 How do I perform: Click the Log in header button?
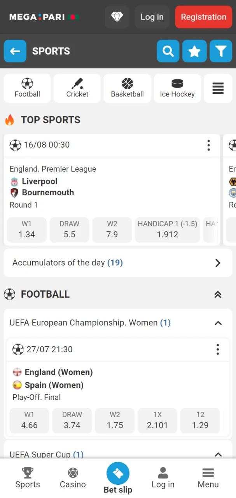point(152,17)
